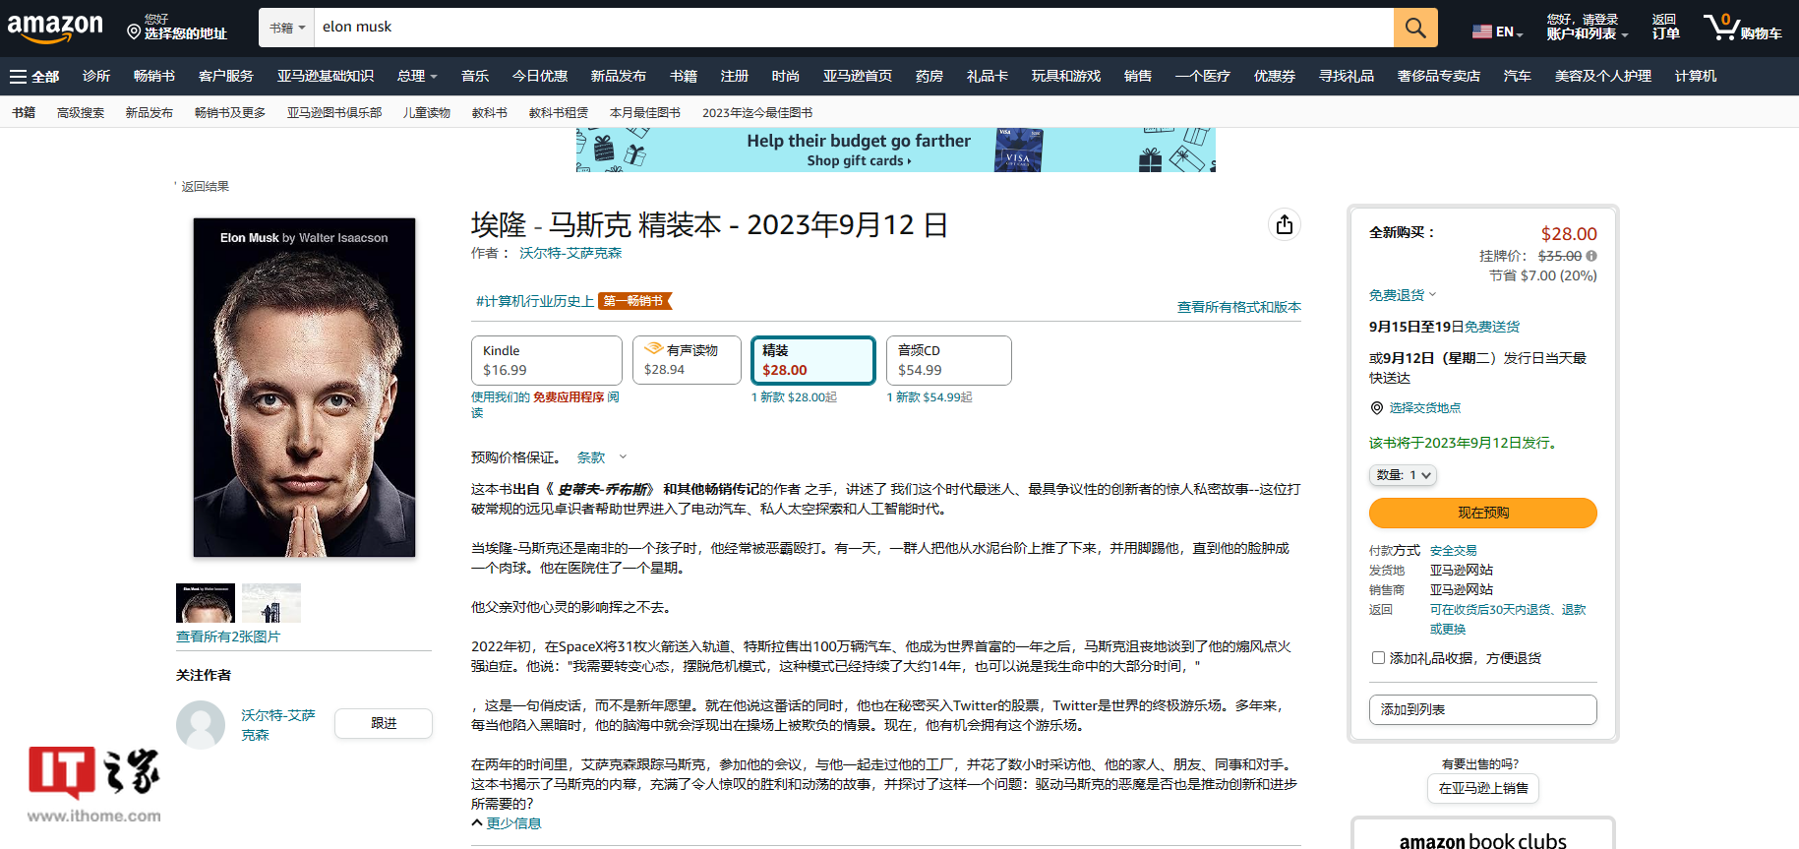Collapse description with 更少信息
This screenshot has width=1799, height=849.
[x=506, y=823]
